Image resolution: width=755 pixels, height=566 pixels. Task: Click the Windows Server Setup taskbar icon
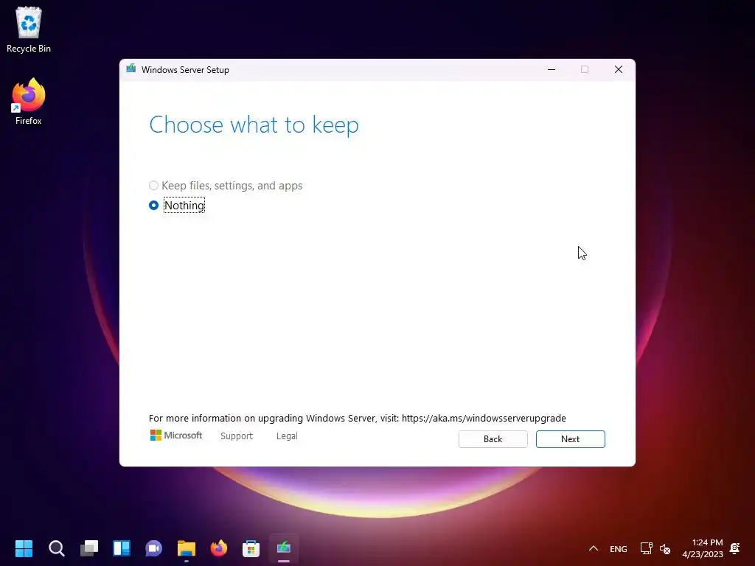284,548
